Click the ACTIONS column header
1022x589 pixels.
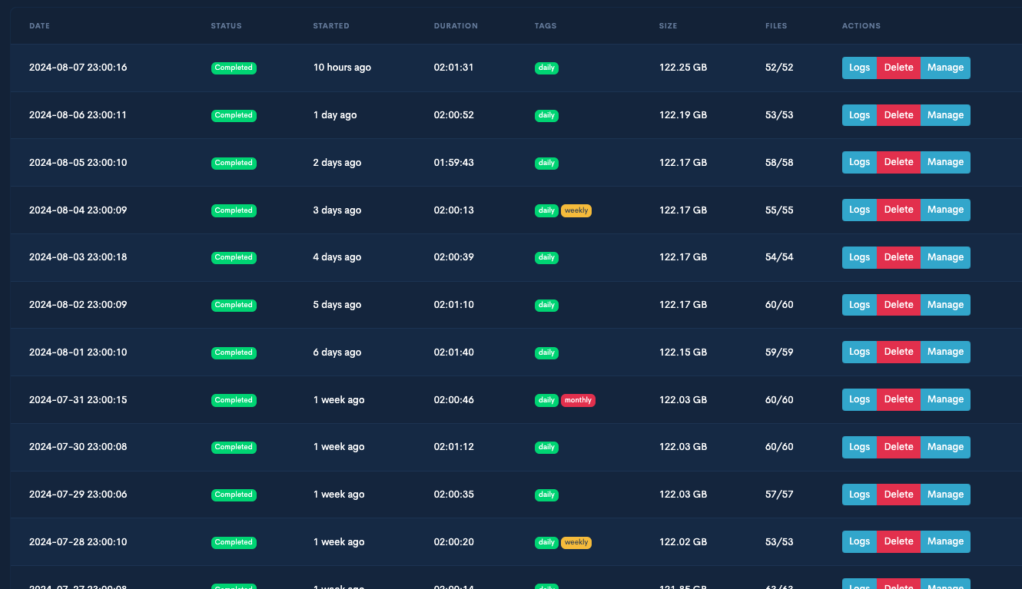click(861, 26)
